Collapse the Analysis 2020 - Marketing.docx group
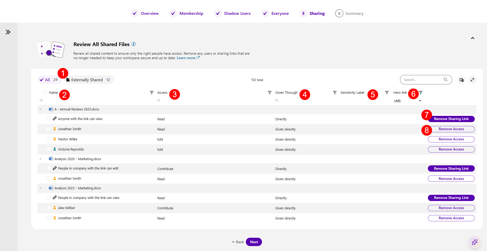Viewport: 487px width, 251px height. point(40,159)
